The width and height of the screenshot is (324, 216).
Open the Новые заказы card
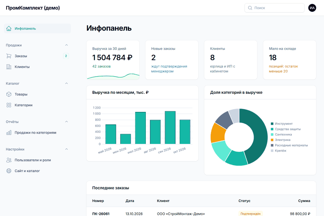point(172,60)
